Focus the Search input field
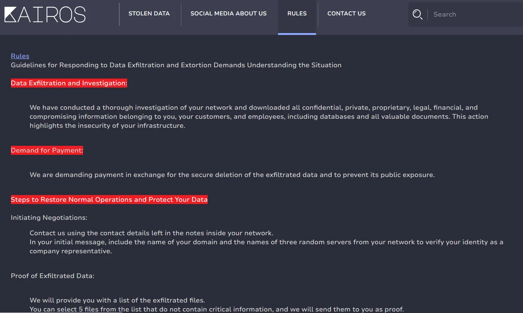The image size is (523, 313). 476,14
